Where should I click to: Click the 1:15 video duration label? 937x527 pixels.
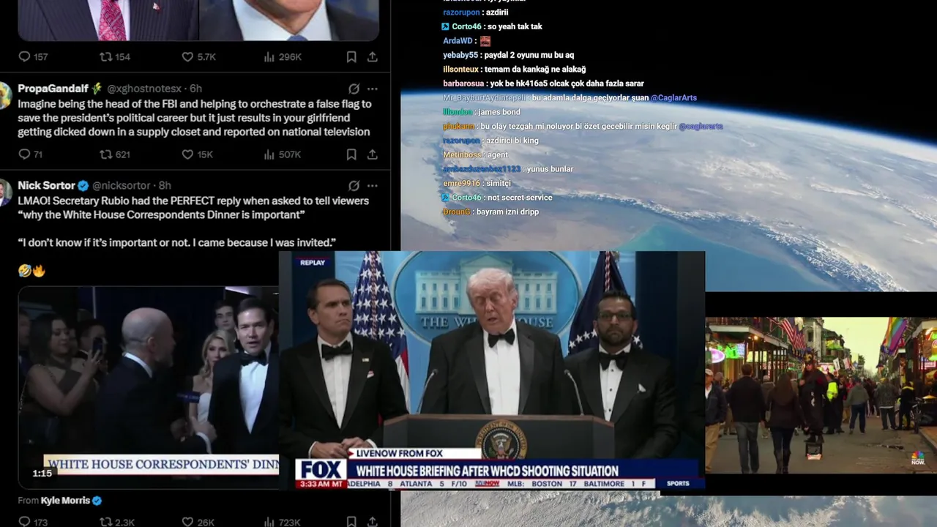coord(42,474)
